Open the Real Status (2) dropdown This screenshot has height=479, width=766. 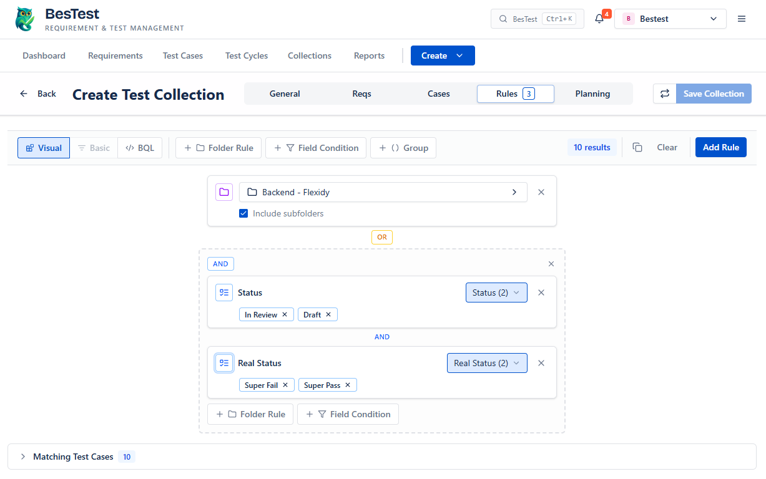click(x=487, y=363)
